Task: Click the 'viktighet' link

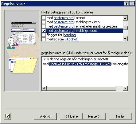Action: coord(71,39)
